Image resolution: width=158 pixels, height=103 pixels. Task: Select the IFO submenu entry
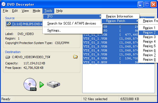coord(72,16)
